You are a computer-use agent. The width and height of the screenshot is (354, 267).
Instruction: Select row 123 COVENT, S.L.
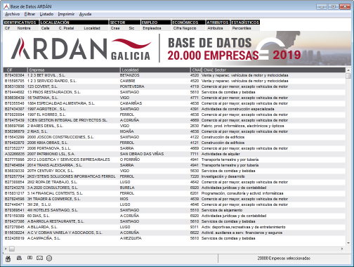pyautogui.click(x=174, y=86)
